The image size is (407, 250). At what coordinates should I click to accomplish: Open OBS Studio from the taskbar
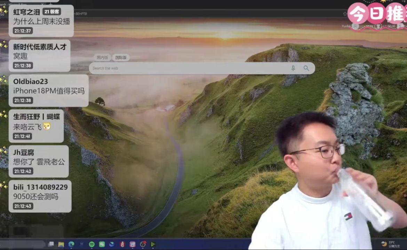point(143,244)
